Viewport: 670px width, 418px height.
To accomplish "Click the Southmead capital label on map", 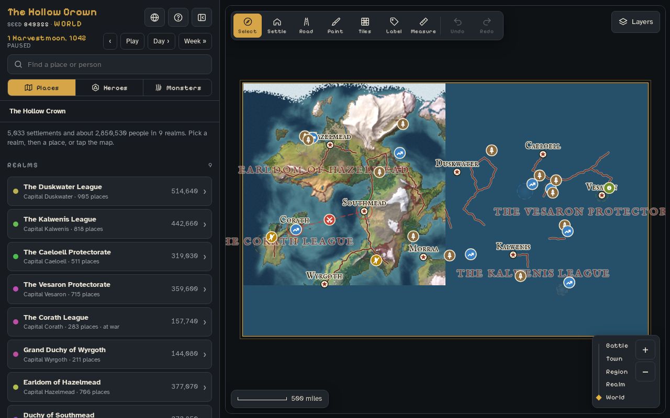I will [364, 203].
